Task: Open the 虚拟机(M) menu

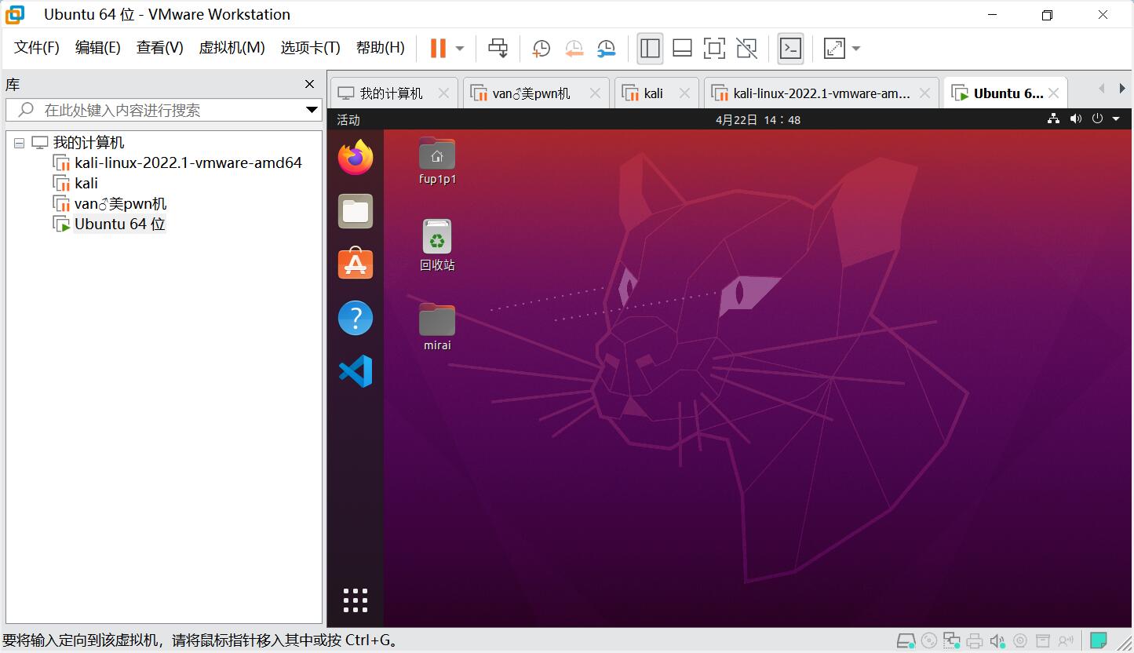Action: 232,48
